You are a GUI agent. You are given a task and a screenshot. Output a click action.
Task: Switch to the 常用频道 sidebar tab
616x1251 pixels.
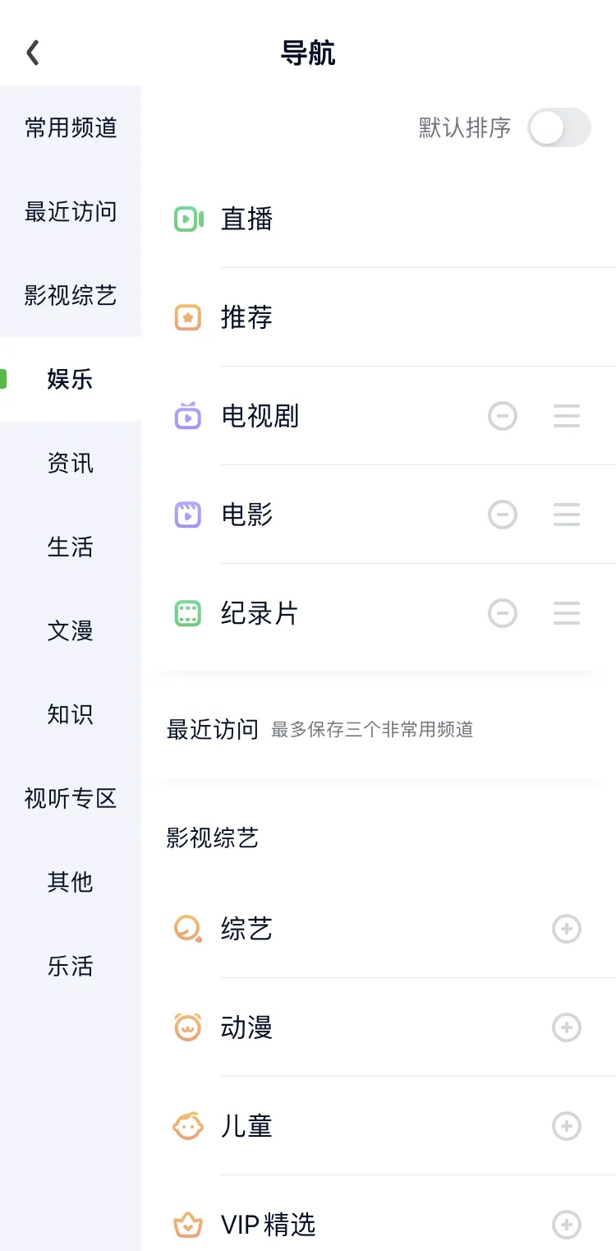coord(71,128)
